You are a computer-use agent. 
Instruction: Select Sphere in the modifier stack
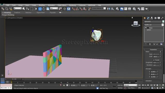(x=149, y=30)
